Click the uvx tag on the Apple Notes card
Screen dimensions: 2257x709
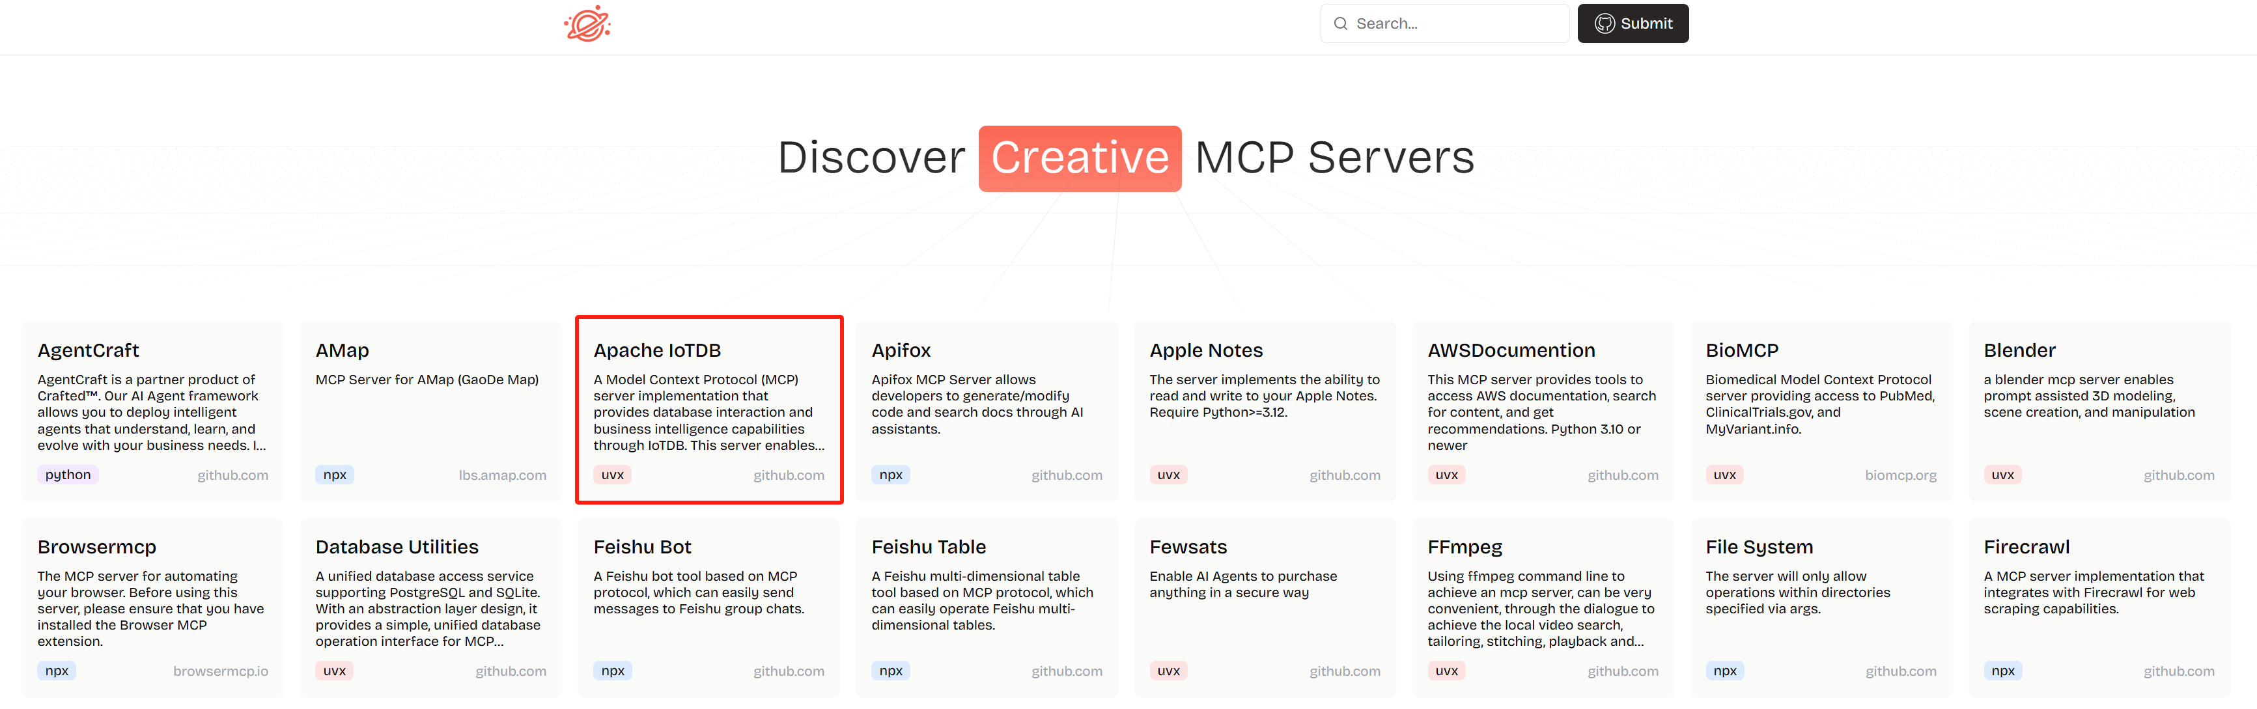[1168, 474]
